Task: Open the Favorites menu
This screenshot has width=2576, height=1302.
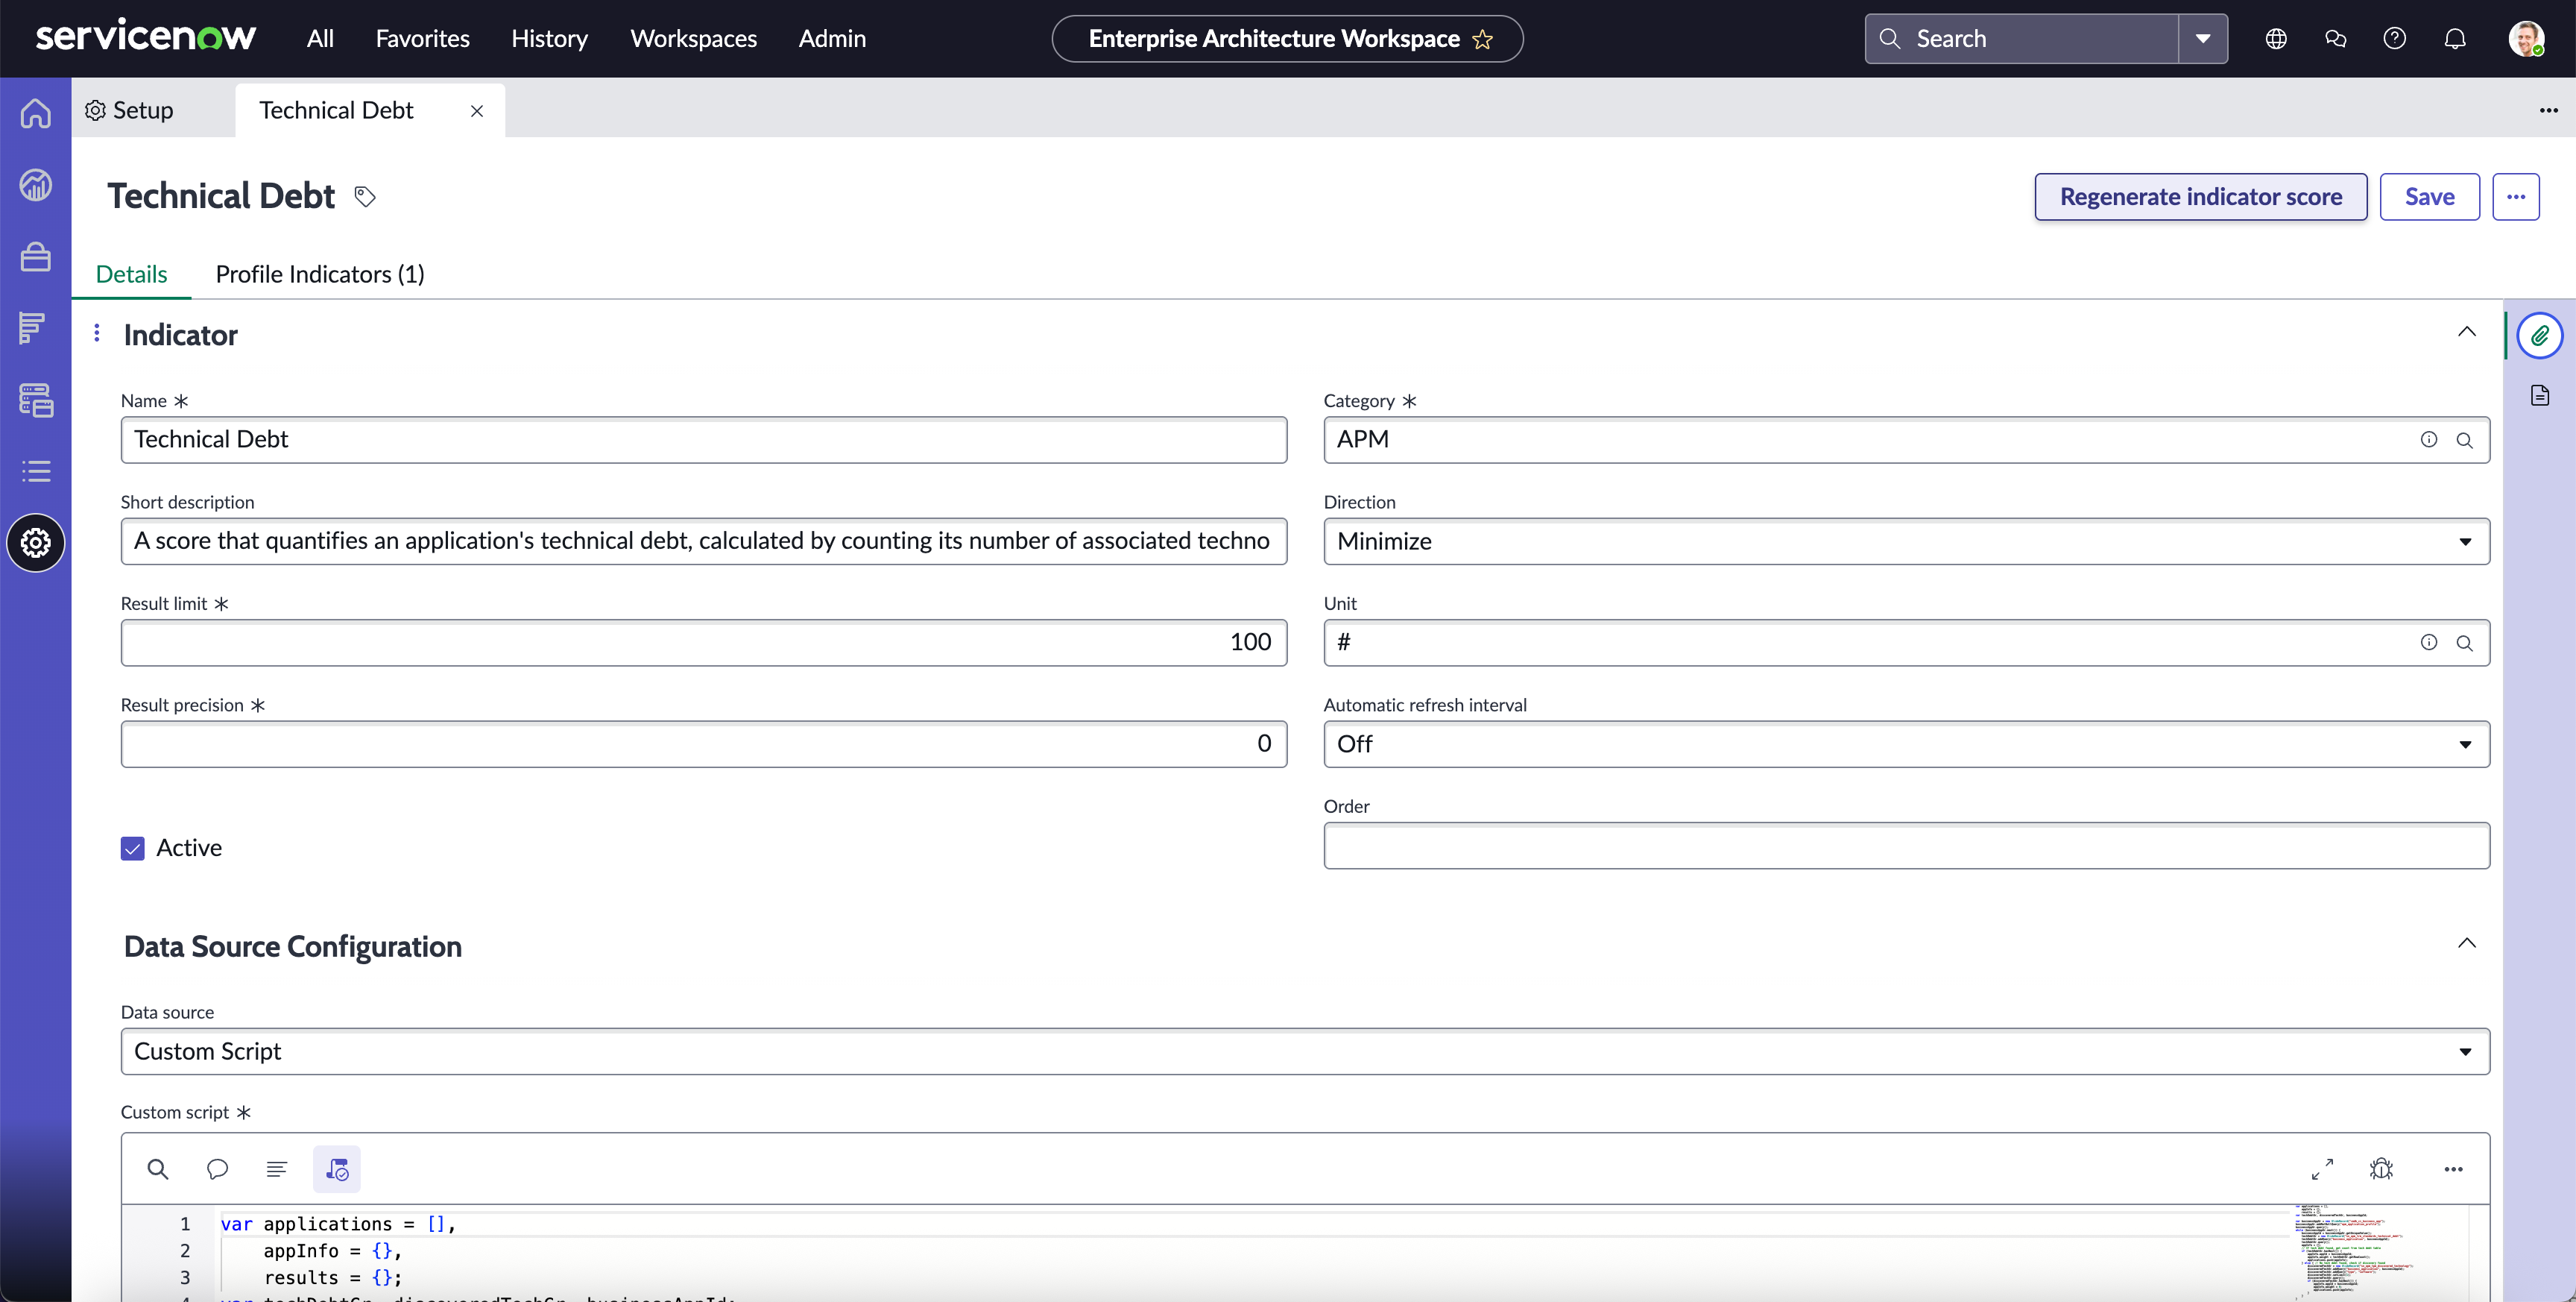Action: click(422, 38)
